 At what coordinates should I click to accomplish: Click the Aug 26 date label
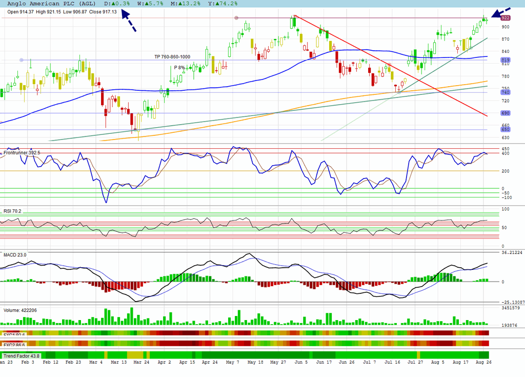click(x=483, y=362)
